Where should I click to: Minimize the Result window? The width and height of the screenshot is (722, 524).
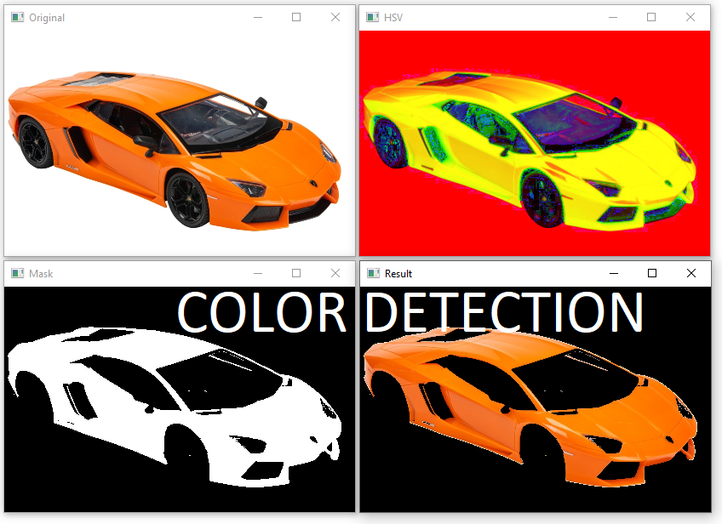614,273
